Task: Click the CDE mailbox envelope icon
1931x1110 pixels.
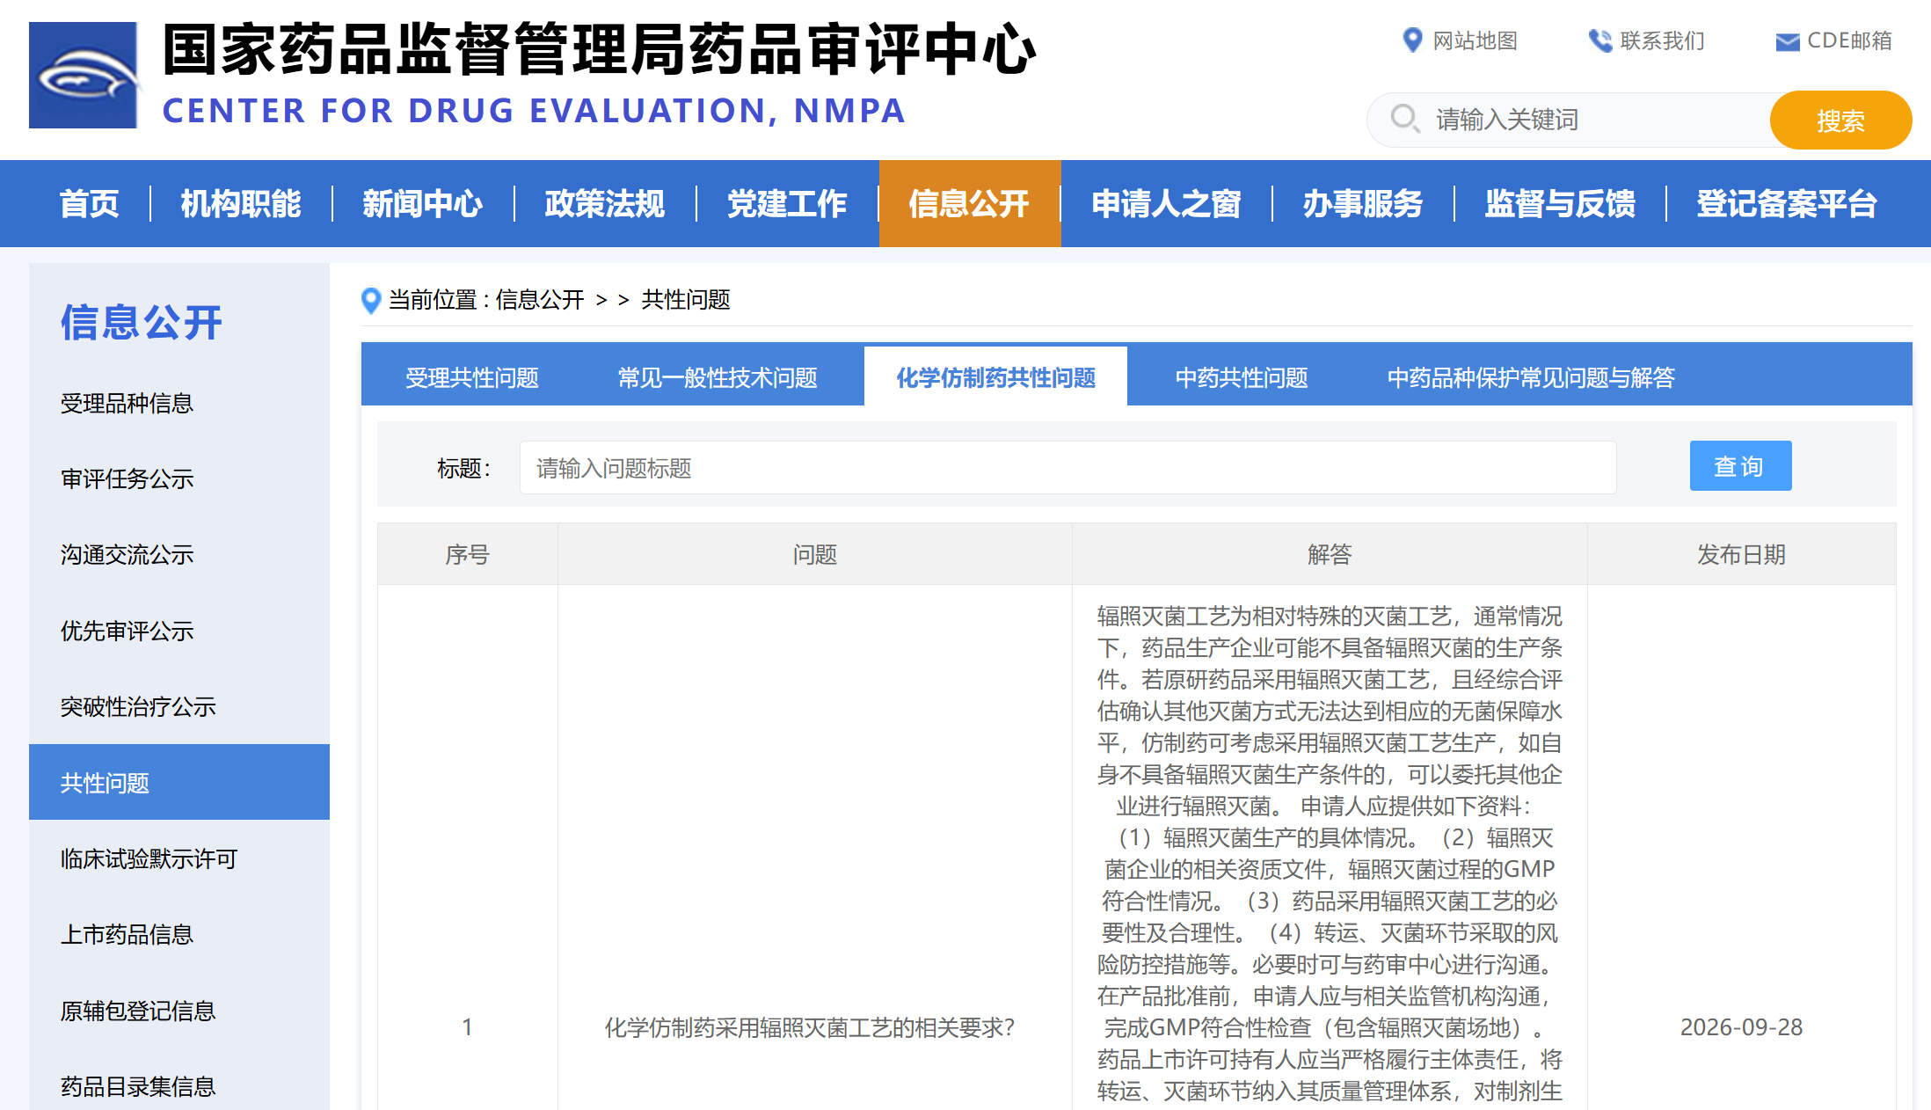Action: click(x=1787, y=41)
